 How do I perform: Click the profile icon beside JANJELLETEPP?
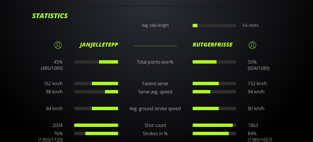58,45
